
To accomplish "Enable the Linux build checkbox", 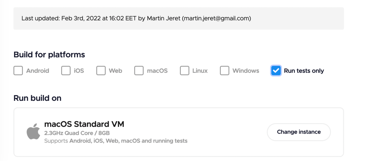I will (x=184, y=71).
